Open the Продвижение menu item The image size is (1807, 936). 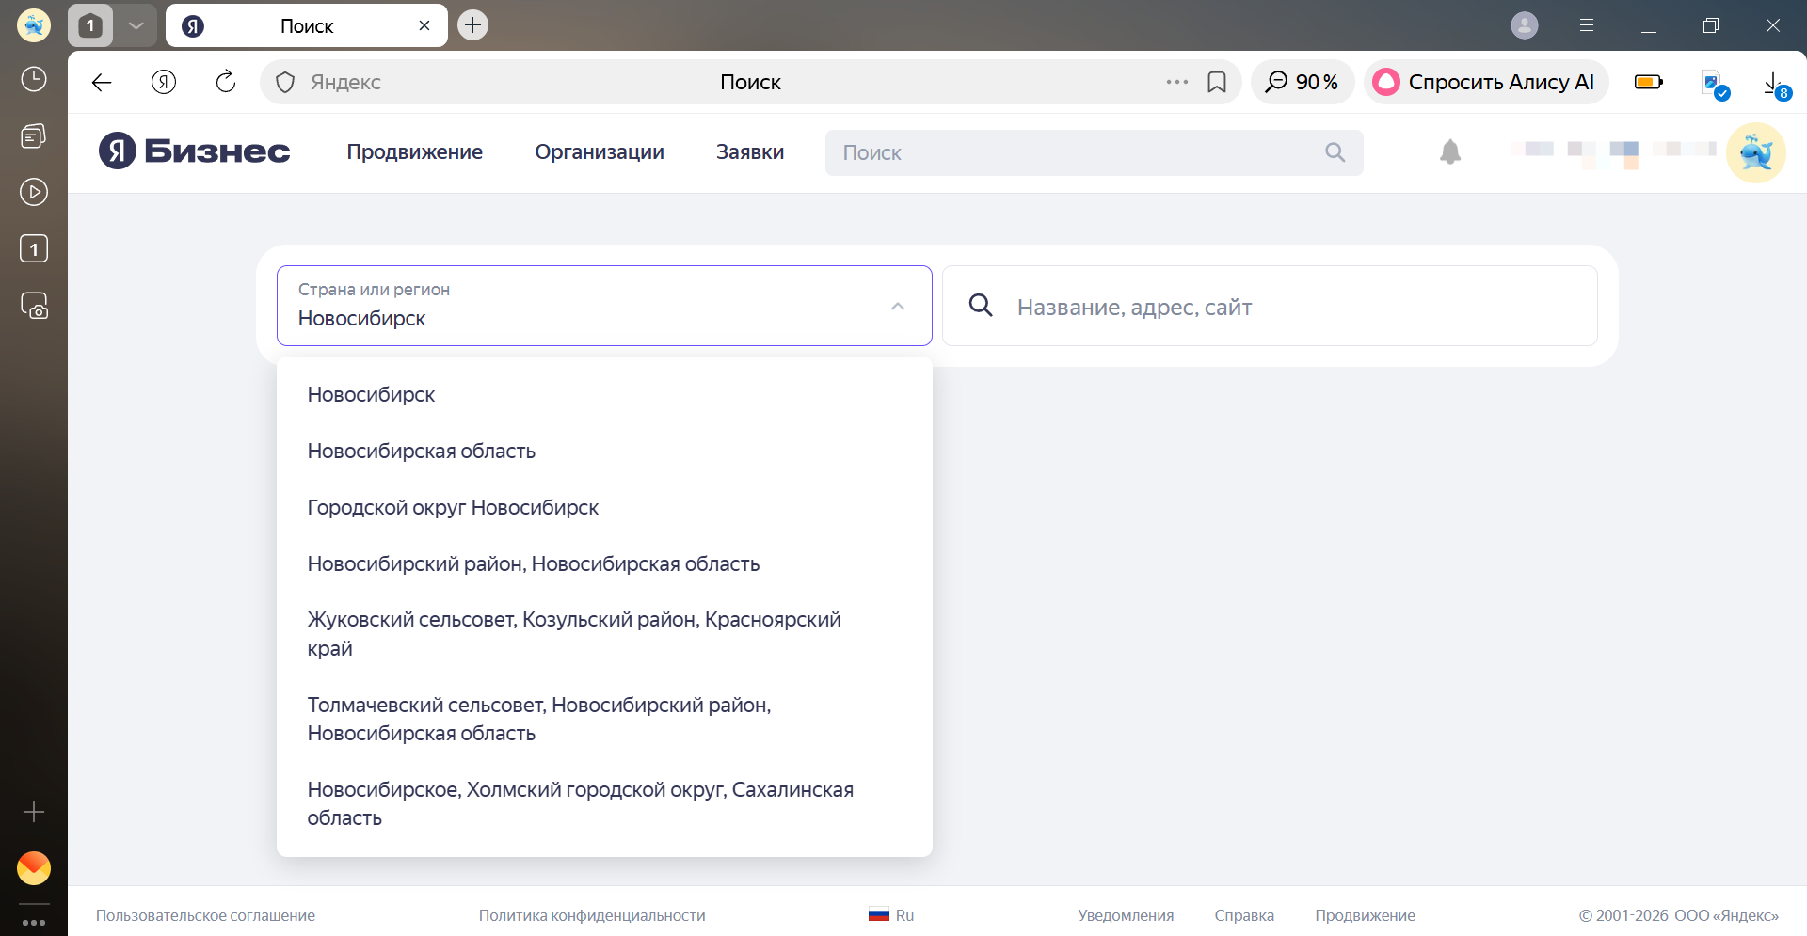[x=414, y=152]
